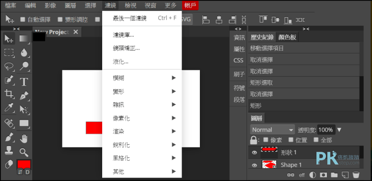The width and height of the screenshot is (372, 181).
Task: Hide the Shape 1 layer eye
Action: pos(254,165)
